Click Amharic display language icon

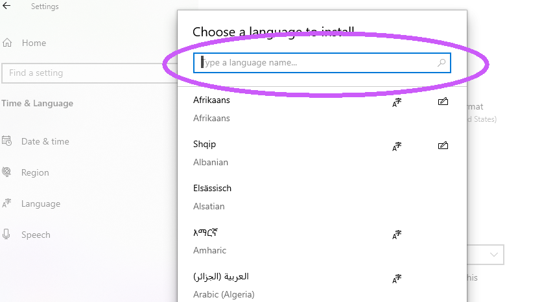[x=397, y=235]
